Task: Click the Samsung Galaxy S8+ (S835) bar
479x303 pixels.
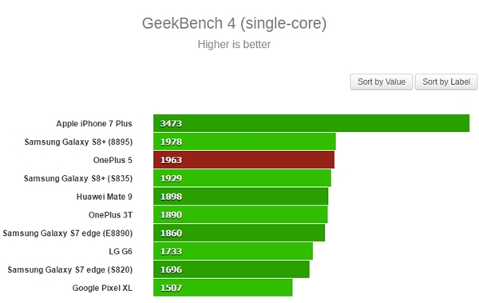Action: tap(242, 178)
